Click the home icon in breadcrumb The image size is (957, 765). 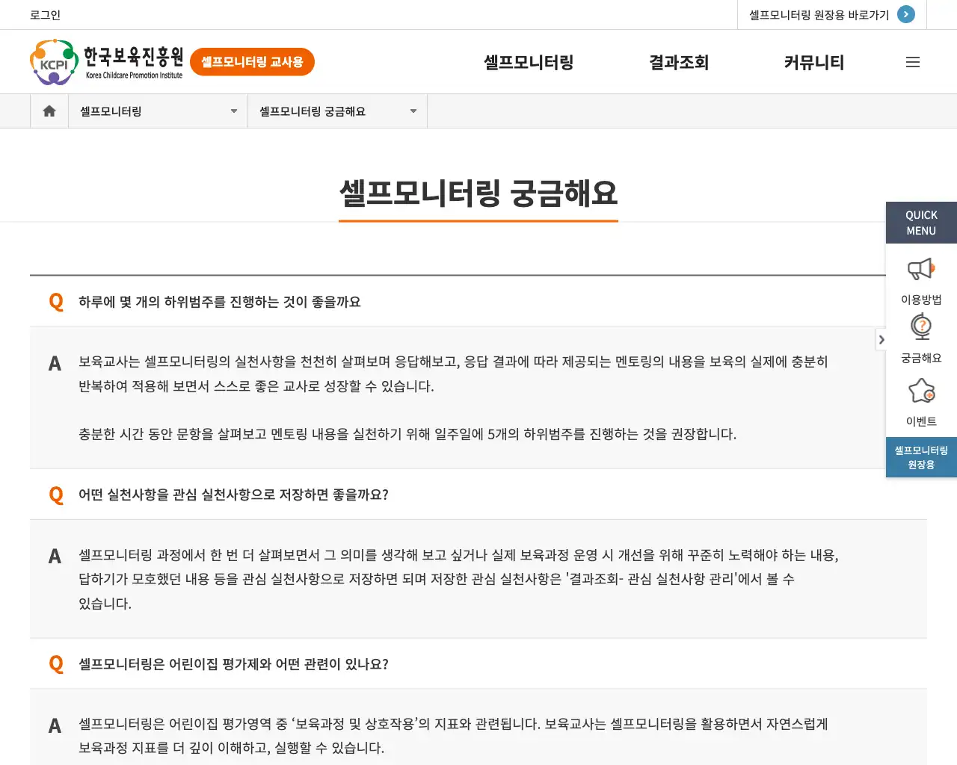pyautogui.click(x=49, y=111)
